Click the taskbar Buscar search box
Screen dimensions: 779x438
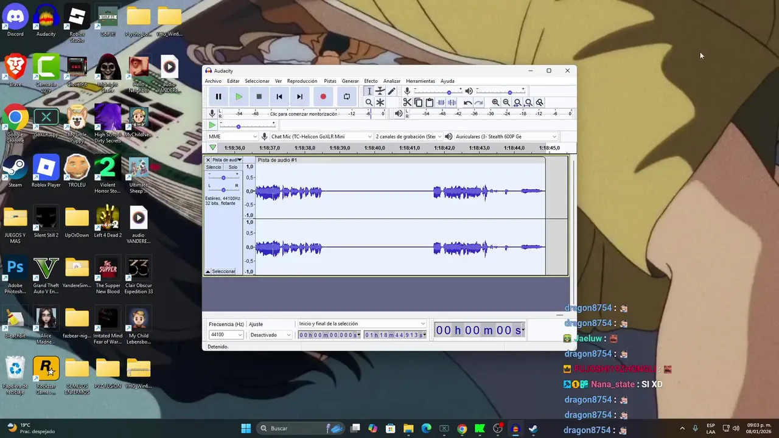click(301, 428)
